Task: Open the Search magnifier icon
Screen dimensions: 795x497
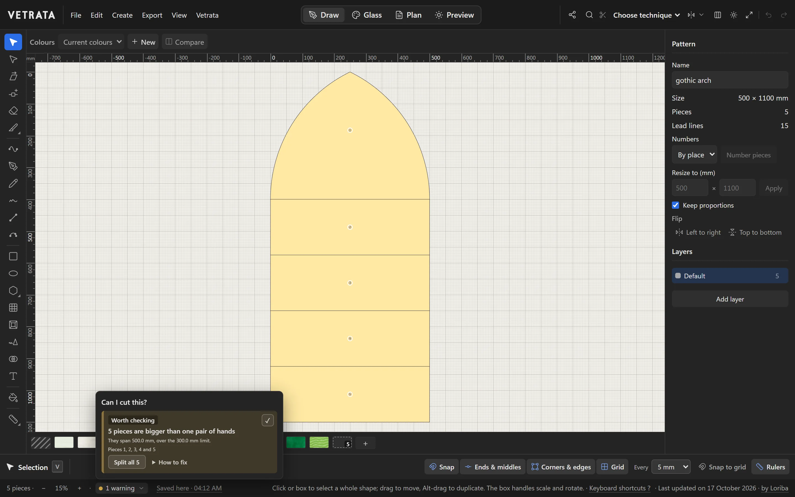Action: (589, 15)
